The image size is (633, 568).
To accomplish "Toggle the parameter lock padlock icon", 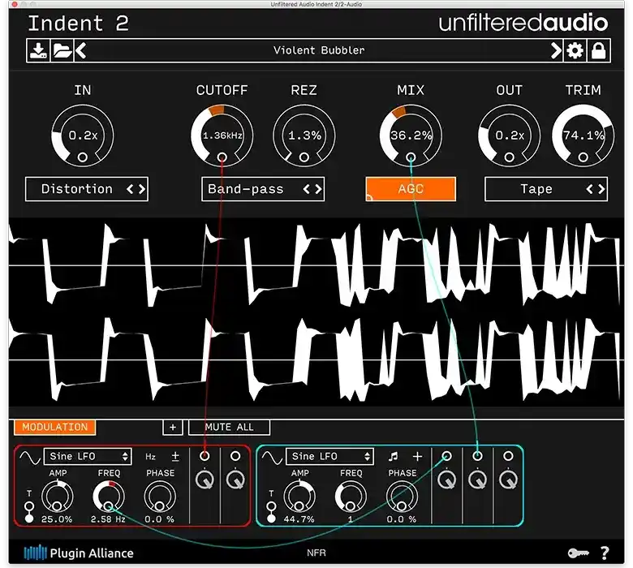I will [598, 50].
